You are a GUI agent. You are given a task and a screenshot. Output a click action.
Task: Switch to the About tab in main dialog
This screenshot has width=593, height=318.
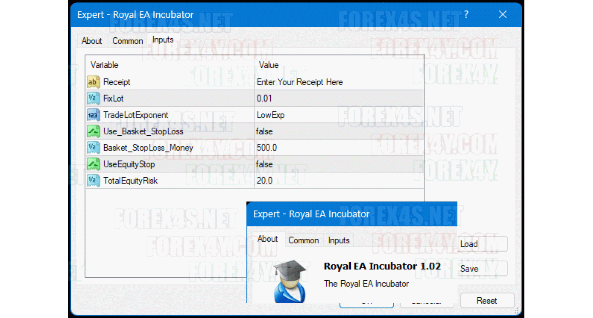[x=91, y=41]
